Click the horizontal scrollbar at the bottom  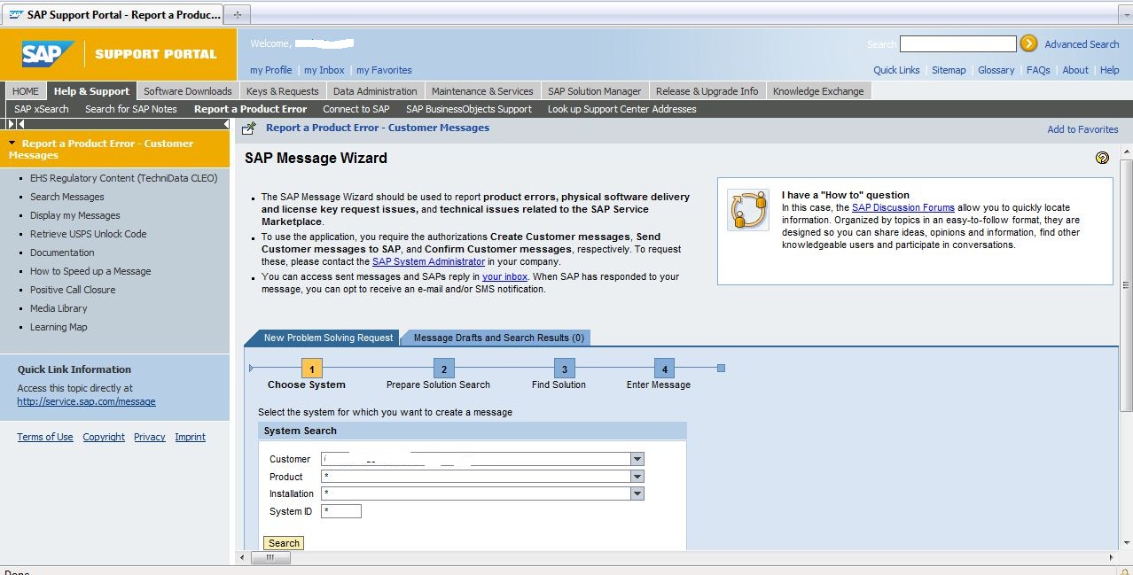(270, 558)
